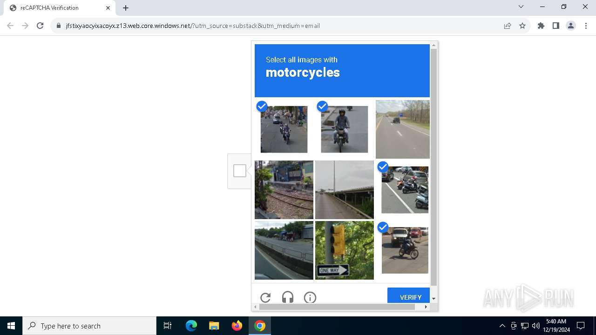Launch Microsoft Edge from taskbar
The image size is (596, 335).
[x=191, y=326]
